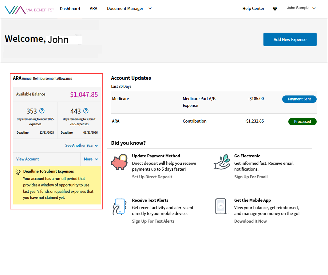Switch to the ARA tab
This screenshot has width=328, height=275.
93,8
